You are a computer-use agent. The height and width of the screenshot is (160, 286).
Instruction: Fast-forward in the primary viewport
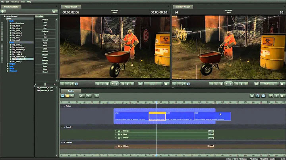tap(132, 84)
